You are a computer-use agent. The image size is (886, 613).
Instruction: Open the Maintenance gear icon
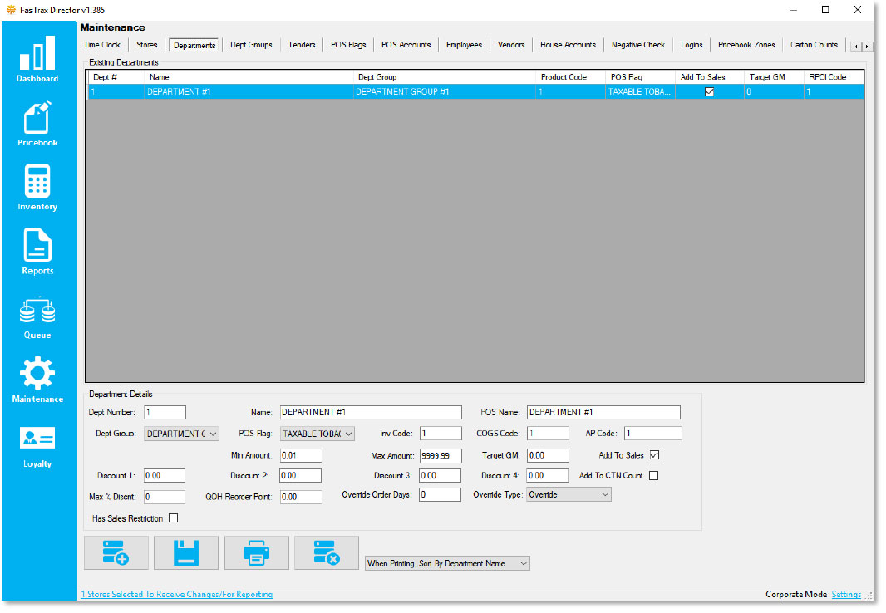pos(37,373)
